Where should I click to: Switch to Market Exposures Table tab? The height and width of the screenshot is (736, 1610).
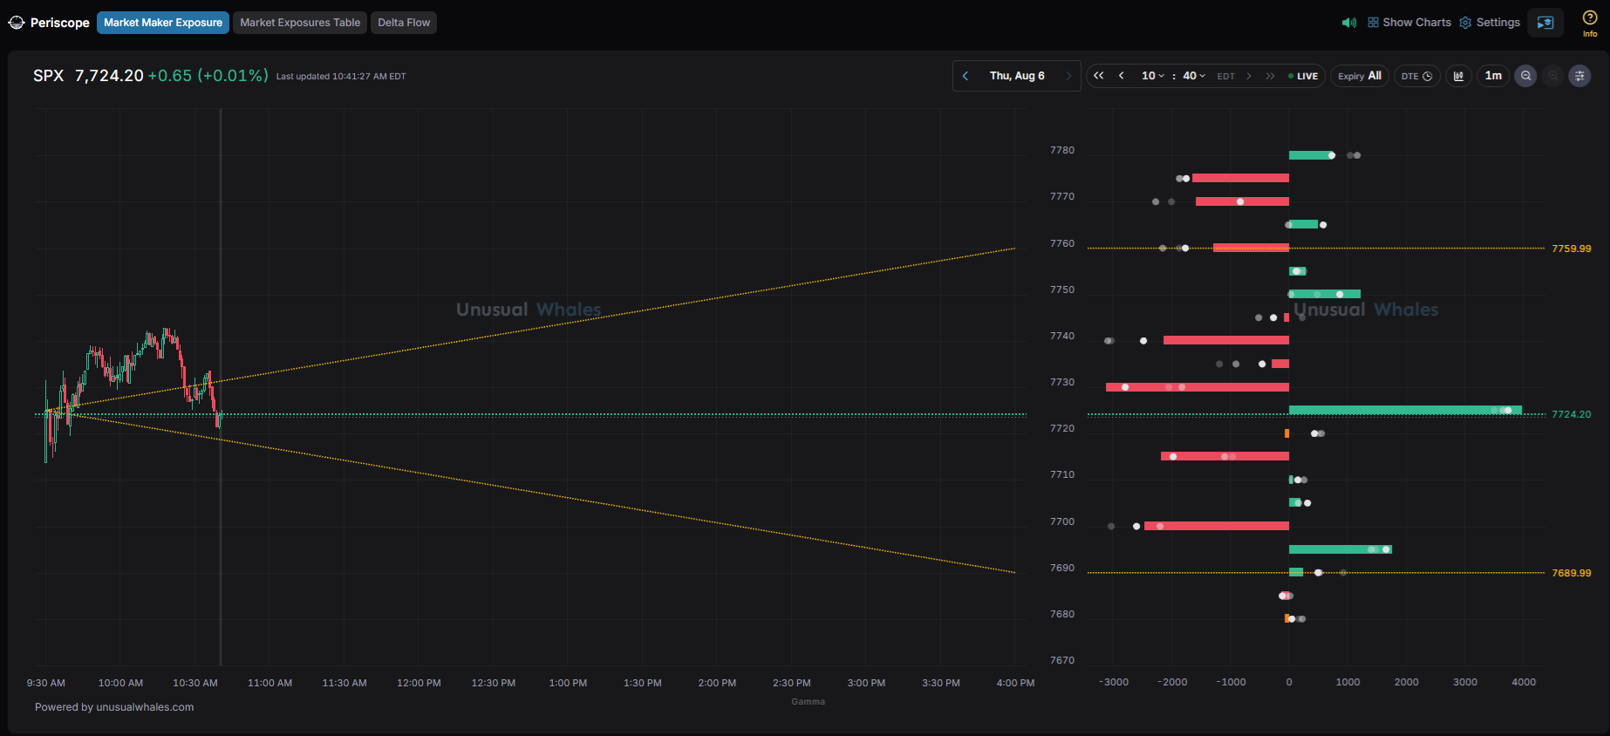pyautogui.click(x=300, y=23)
